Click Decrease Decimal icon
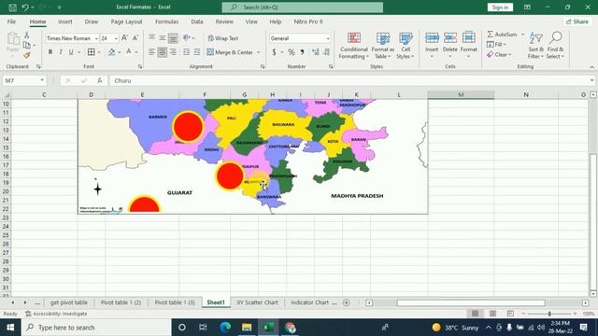Screen dimensions: 598x336 click(326, 52)
